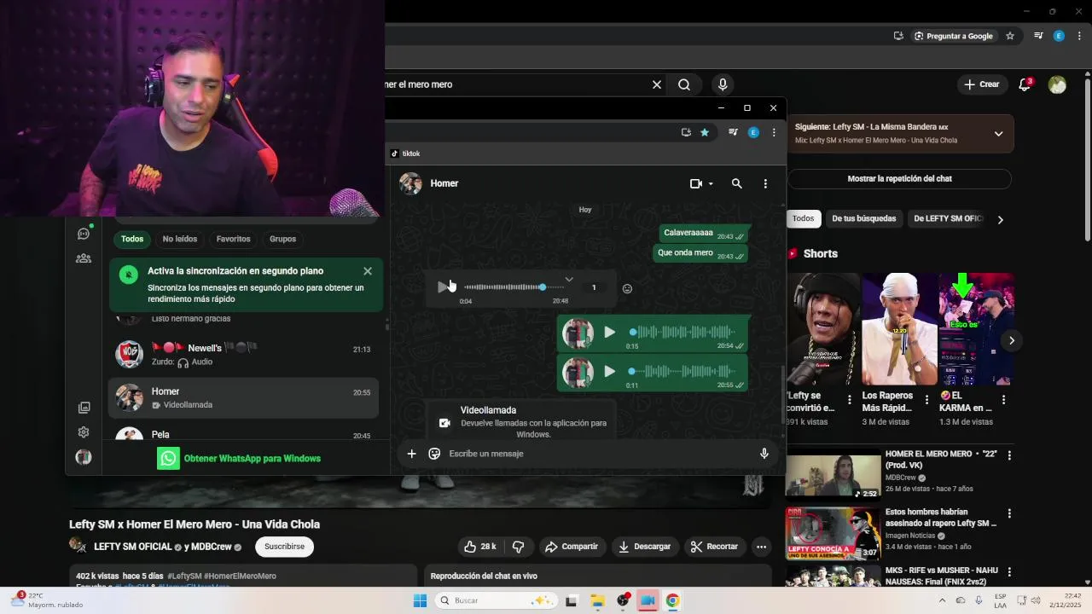Dismiss the background sync banner

click(x=368, y=271)
